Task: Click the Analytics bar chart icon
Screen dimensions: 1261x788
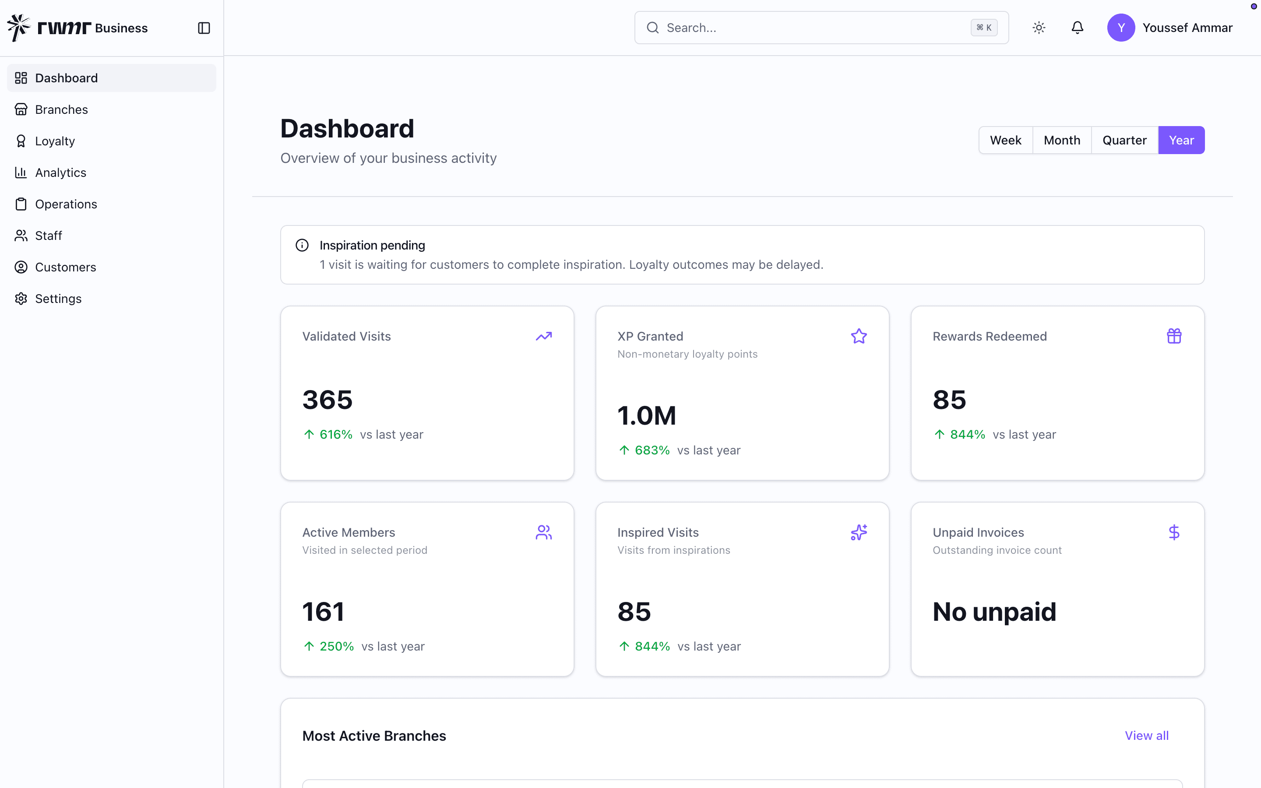Action: (x=21, y=172)
